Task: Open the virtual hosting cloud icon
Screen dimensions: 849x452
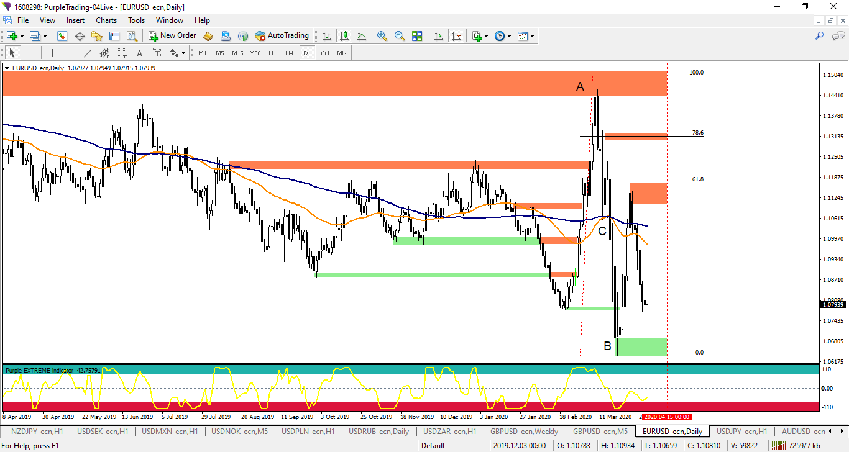Action: point(226,36)
